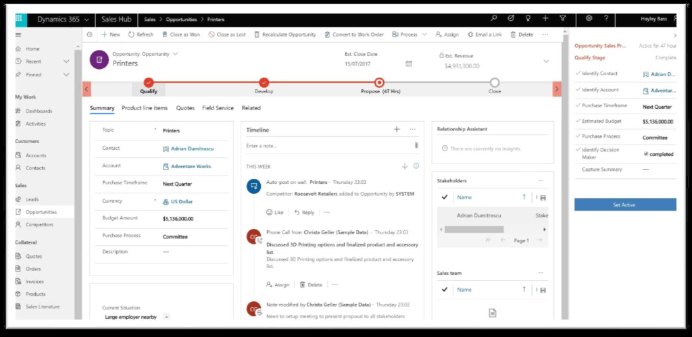Click the paperclip attach icon in Timeline
692x337 pixels.
(416, 145)
